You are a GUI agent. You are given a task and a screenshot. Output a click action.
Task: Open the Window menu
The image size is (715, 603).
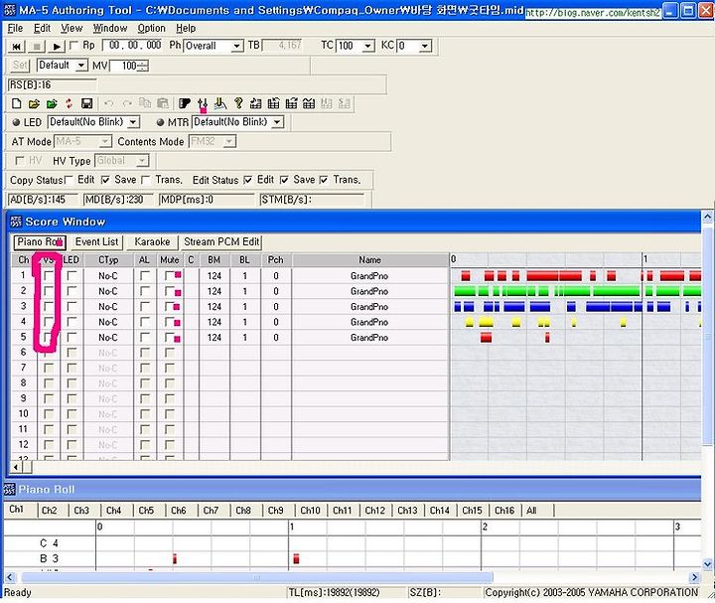coord(110,28)
